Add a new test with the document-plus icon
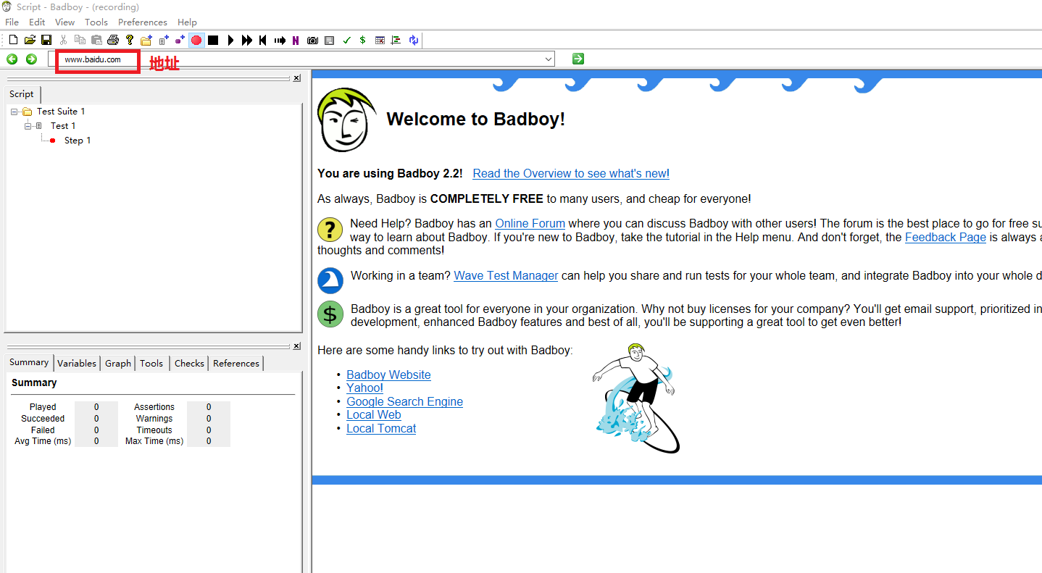 pyautogui.click(x=164, y=40)
